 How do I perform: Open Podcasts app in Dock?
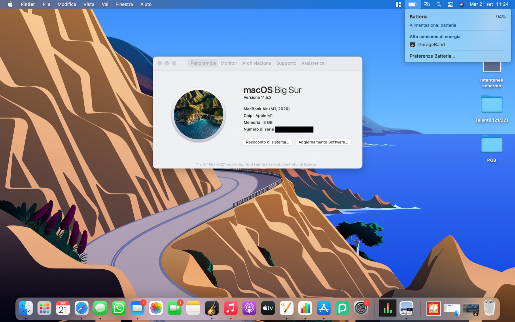(x=249, y=308)
